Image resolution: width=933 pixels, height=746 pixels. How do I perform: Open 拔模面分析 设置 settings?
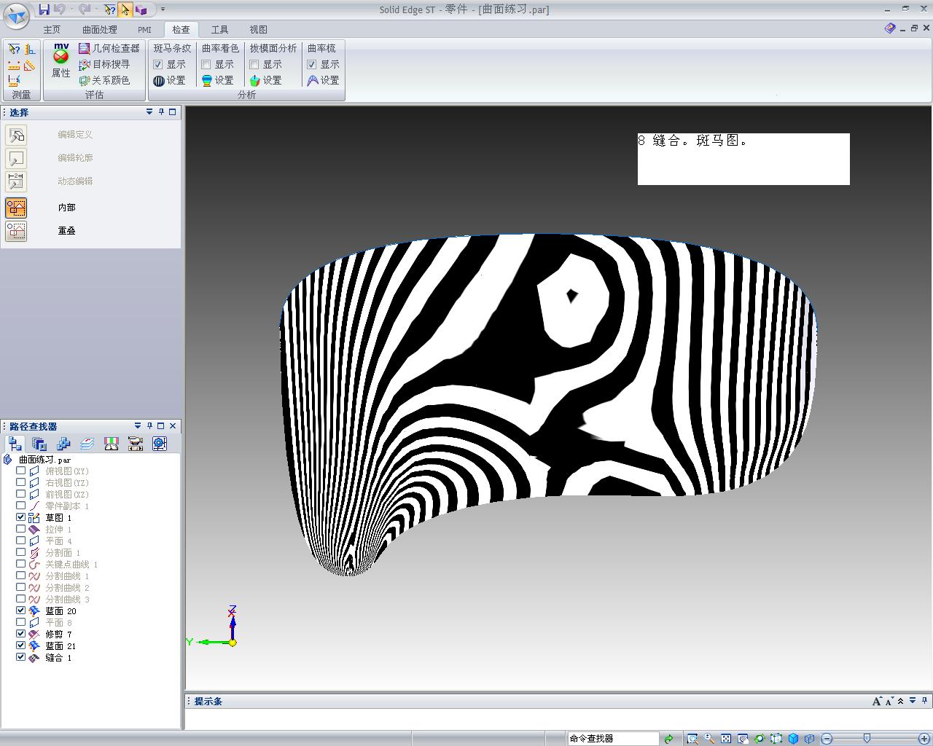point(266,80)
